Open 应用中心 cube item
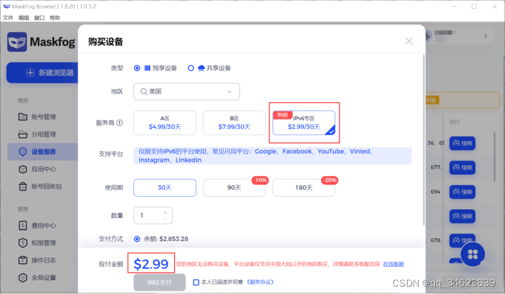Screen dimensions: 505x294 click(x=43, y=169)
